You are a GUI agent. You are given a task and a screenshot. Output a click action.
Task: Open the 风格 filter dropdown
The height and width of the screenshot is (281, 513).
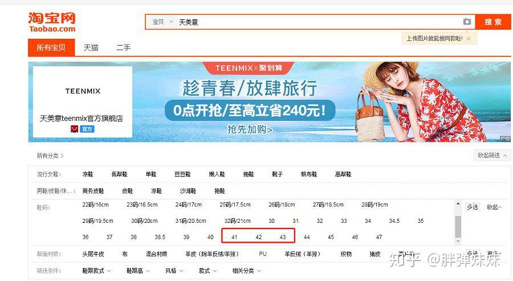pyautogui.click(x=174, y=271)
